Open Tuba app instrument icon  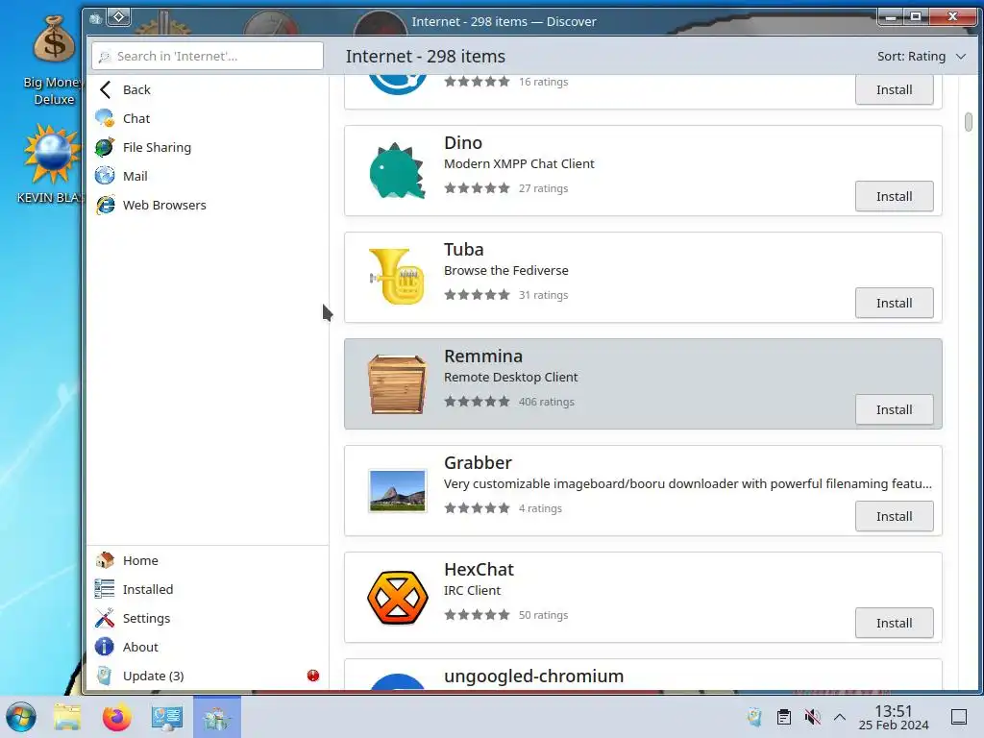(x=397, y=277)
